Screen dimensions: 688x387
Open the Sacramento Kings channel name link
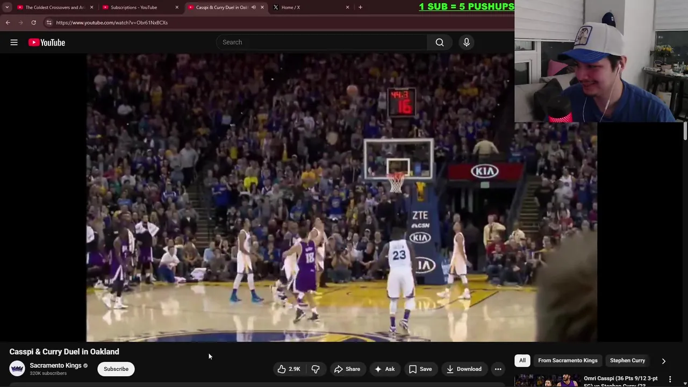55,365
